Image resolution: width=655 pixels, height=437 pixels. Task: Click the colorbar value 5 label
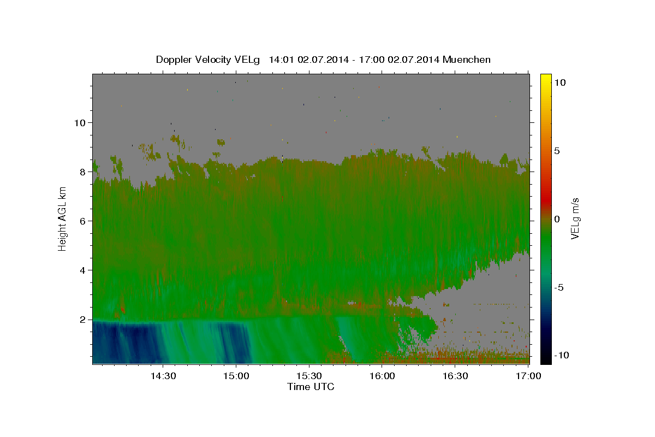tap(557, 151)
